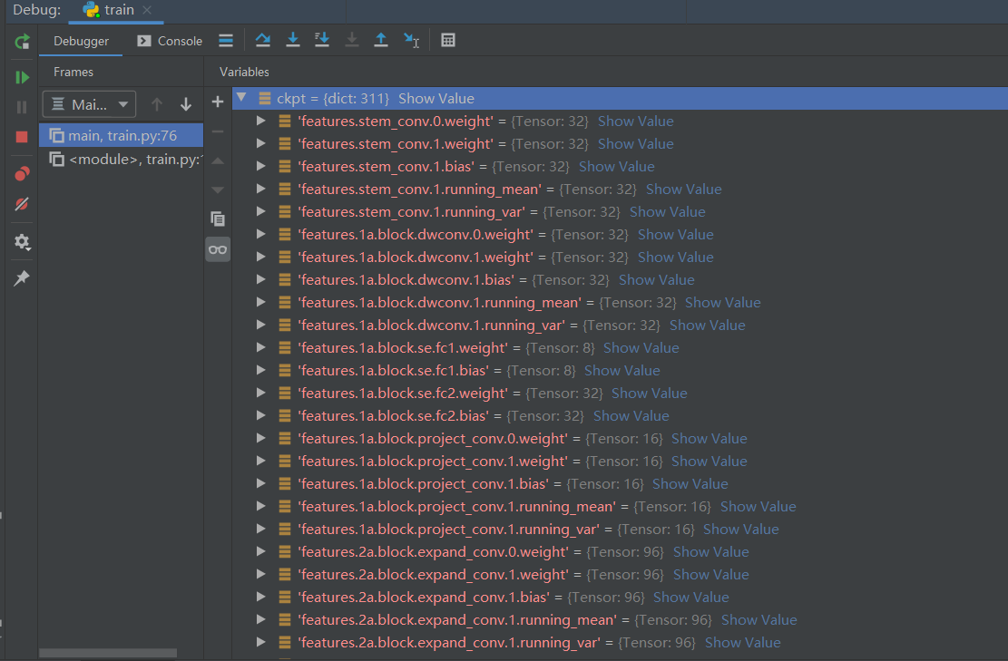This screenshot has height=661, width=1008.
Task: Click Step Into My Code icon
Action: click(322, 41)
